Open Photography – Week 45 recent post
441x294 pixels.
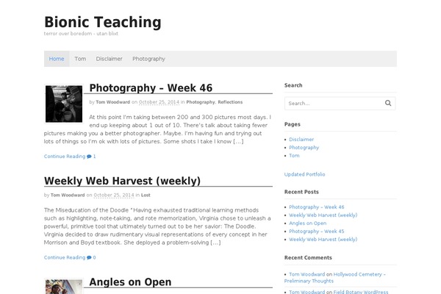tap(316, 232)
